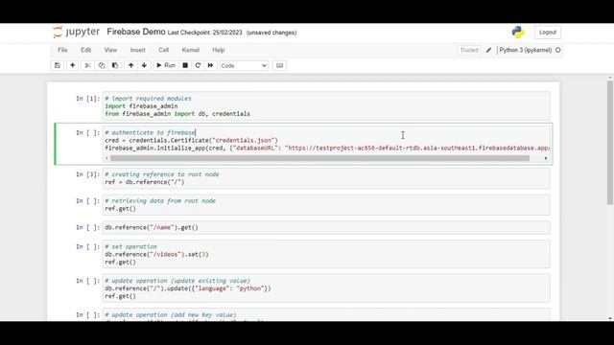Open the Edit menu

85,50
